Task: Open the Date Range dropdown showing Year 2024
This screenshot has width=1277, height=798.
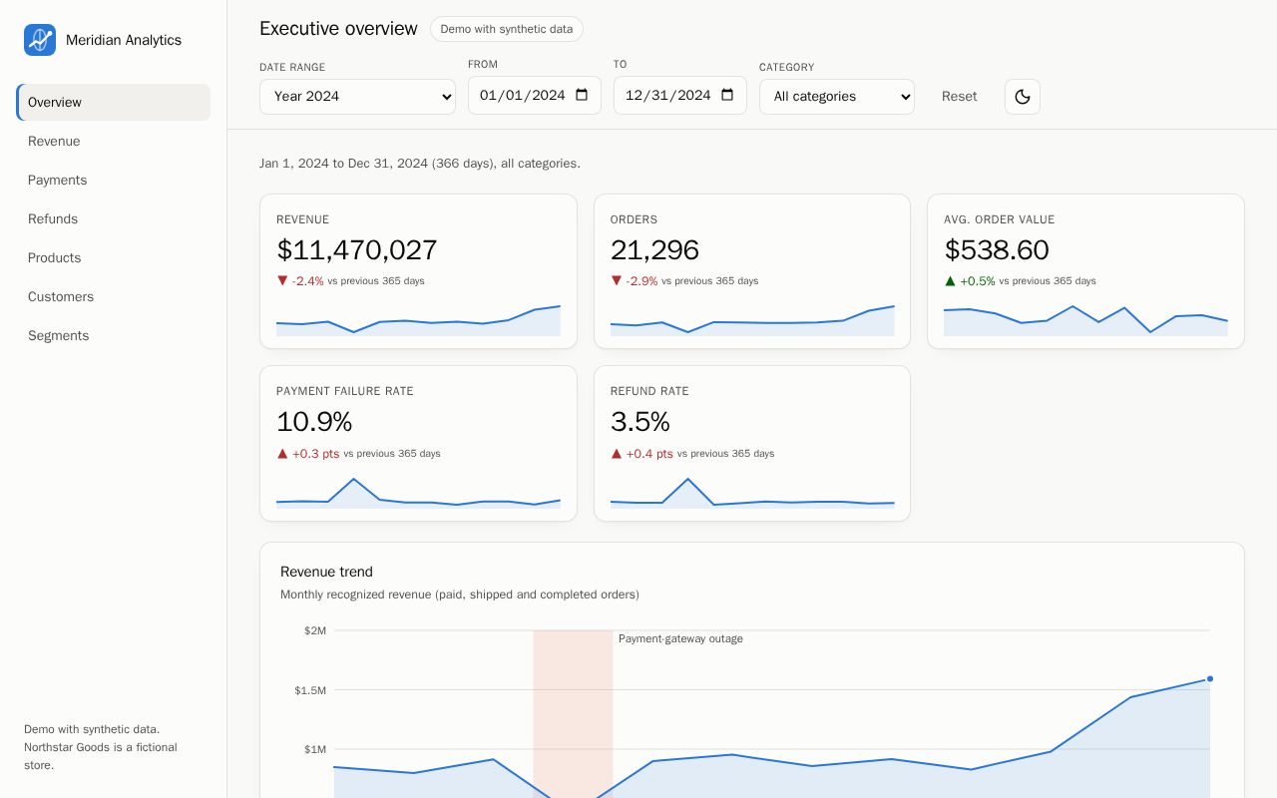Action: (x=357, y=97)
